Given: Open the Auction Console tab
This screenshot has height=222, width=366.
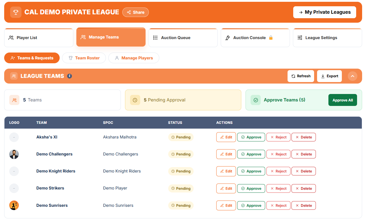Looking at the screenshot, I should click(255, 38).
